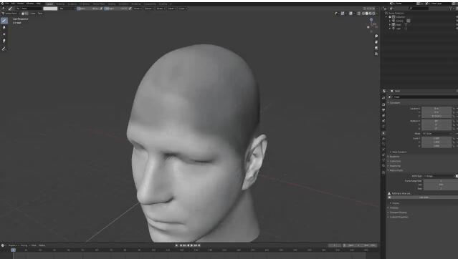Toggle viewport overlays button
This screenshot has height=259, width=458.
point(350,13)
